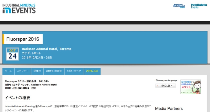
Task: Open the ホーム tab
Action: point(8,71)
